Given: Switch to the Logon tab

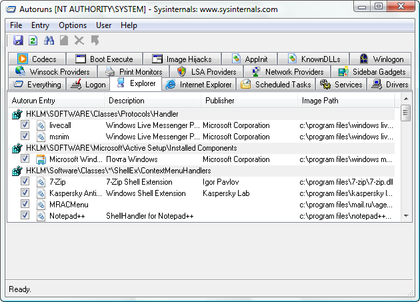Looking at the screenshot, I should [x=88, y=84].
